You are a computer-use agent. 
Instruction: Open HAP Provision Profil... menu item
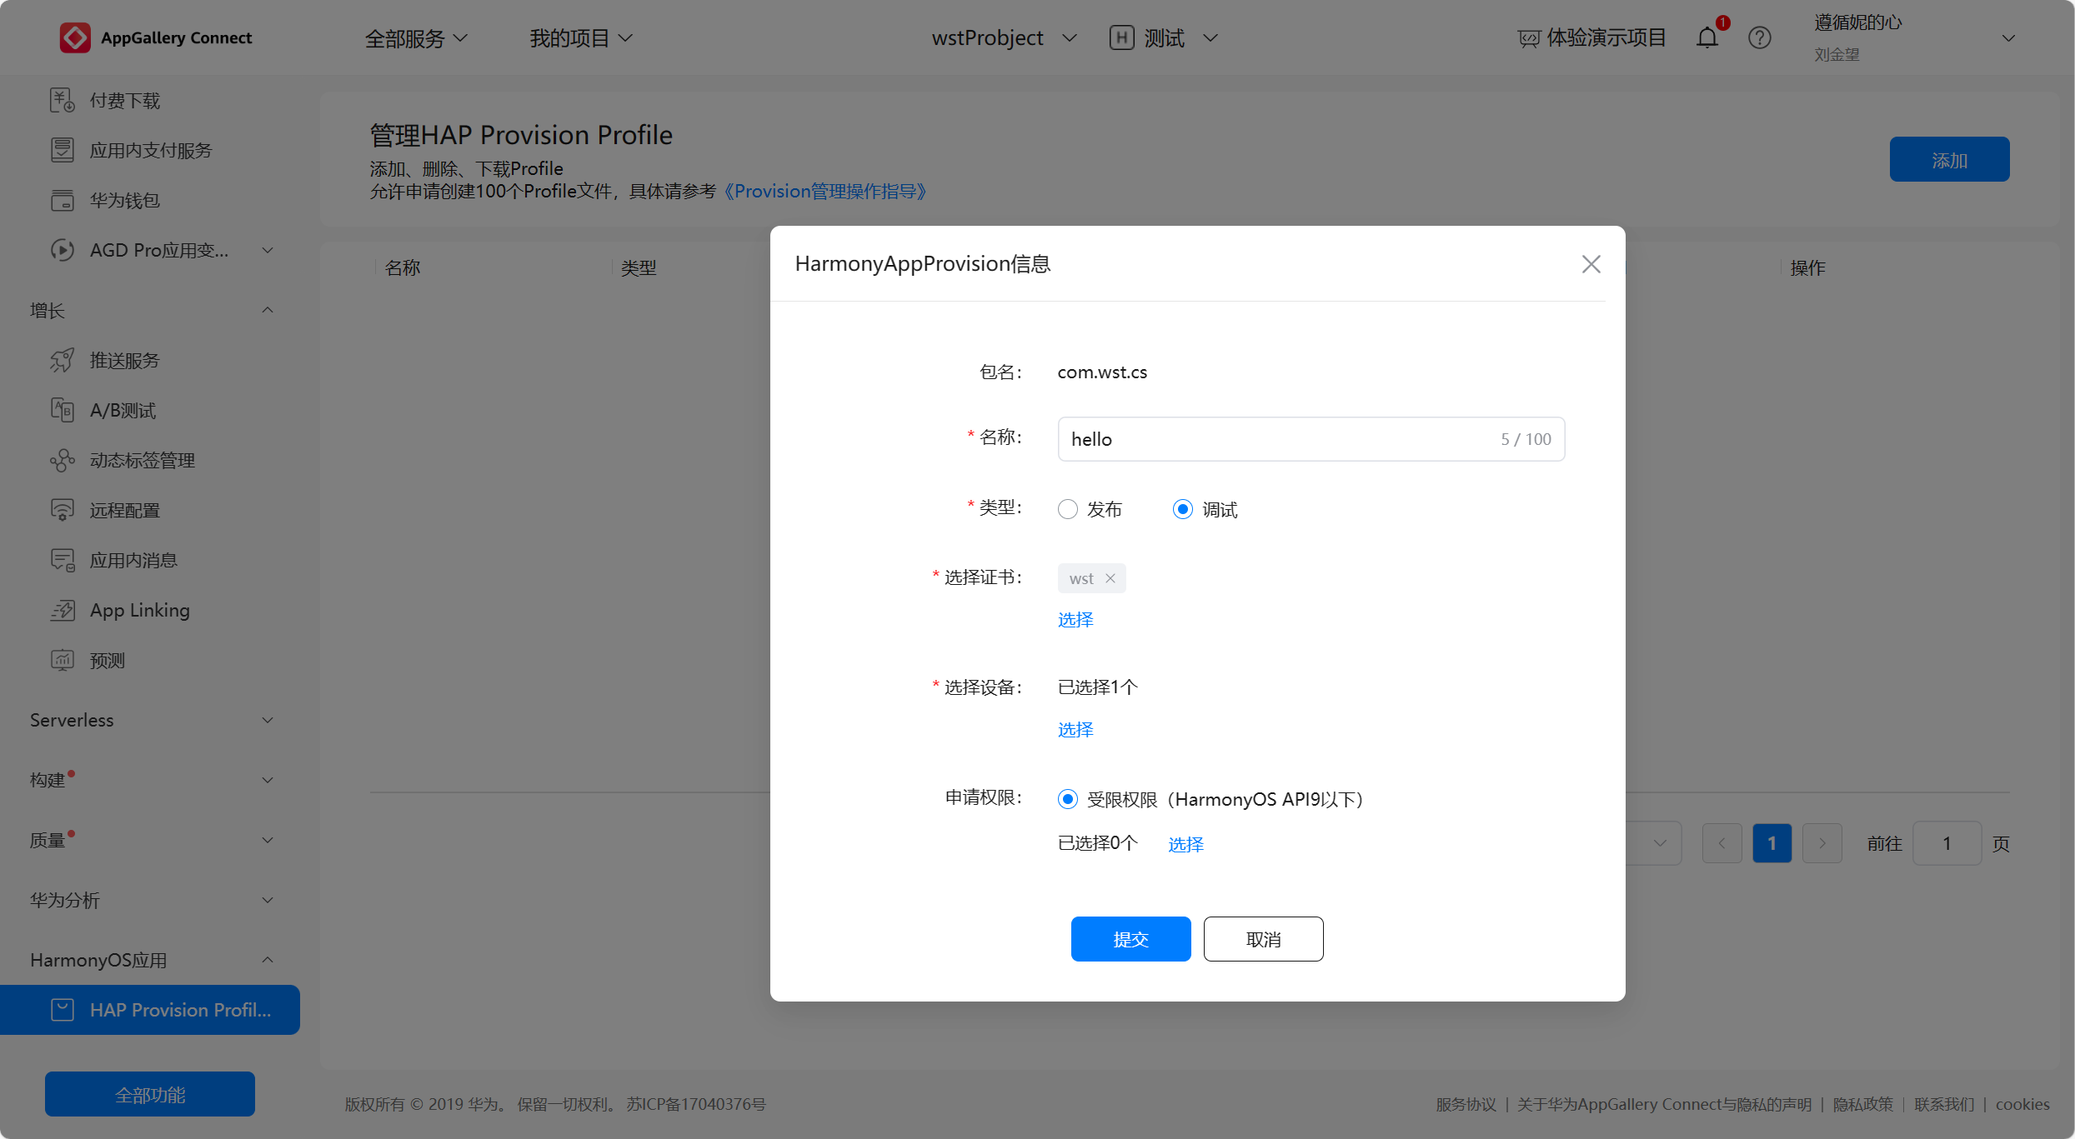150,1010
